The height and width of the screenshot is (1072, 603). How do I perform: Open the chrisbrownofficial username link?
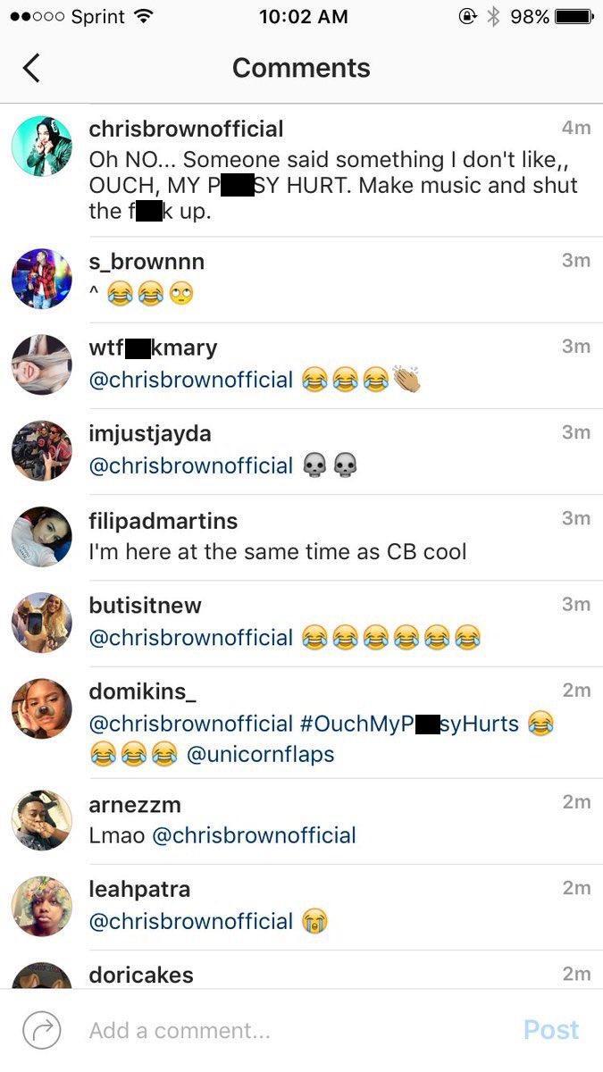(x=186, y=129)
